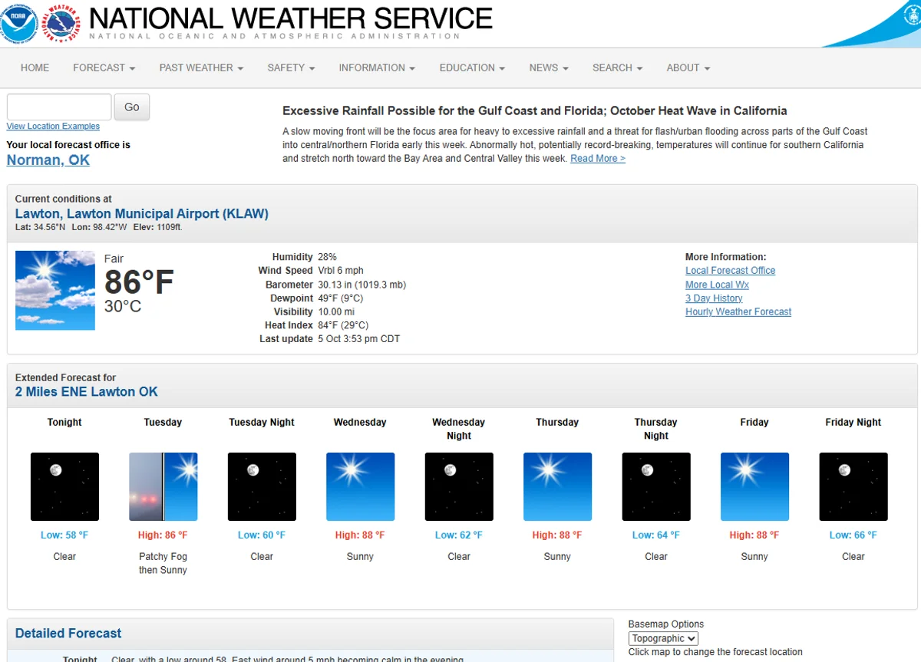The width and height of the screenshot is (921, 662).
Task: Open the Local Forecast Office link
Action: (x=730, y=271)
